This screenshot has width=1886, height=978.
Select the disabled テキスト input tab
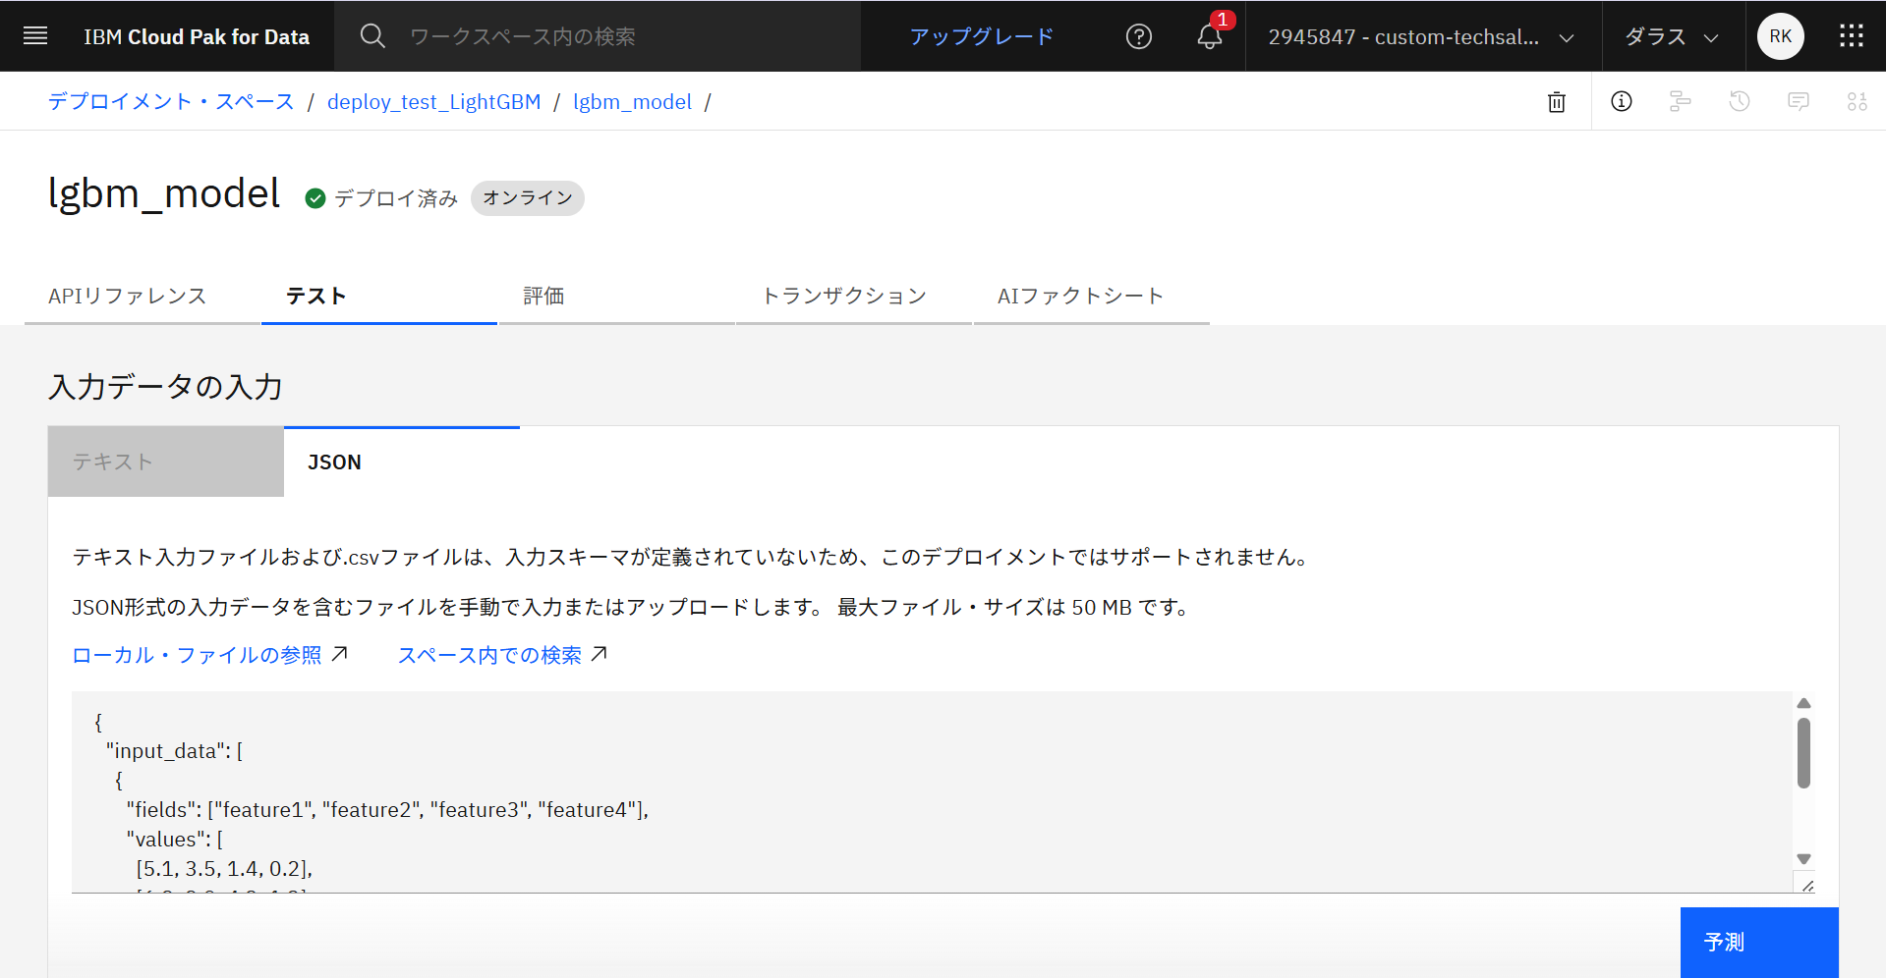click(166, 462)
